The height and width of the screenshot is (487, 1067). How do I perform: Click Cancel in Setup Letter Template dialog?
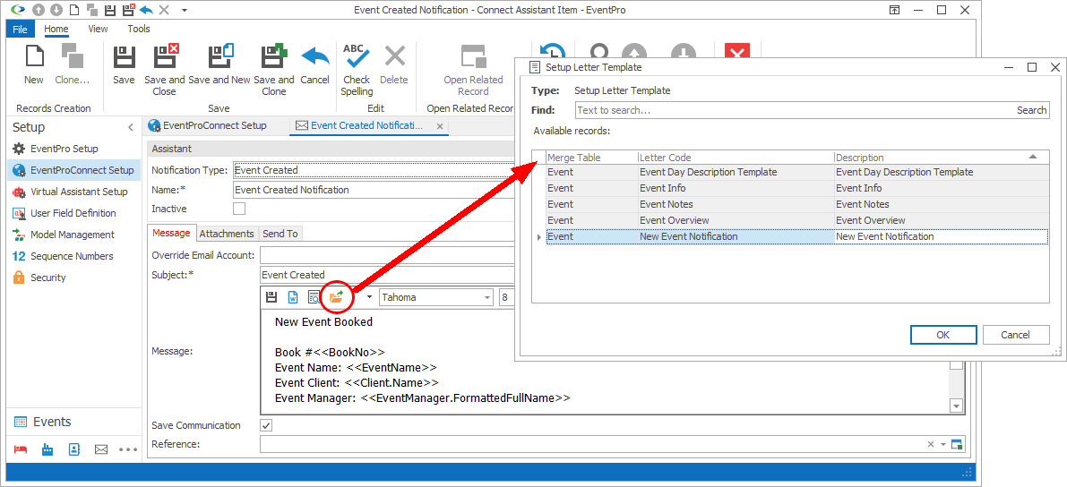click(x=1015, y=335)
